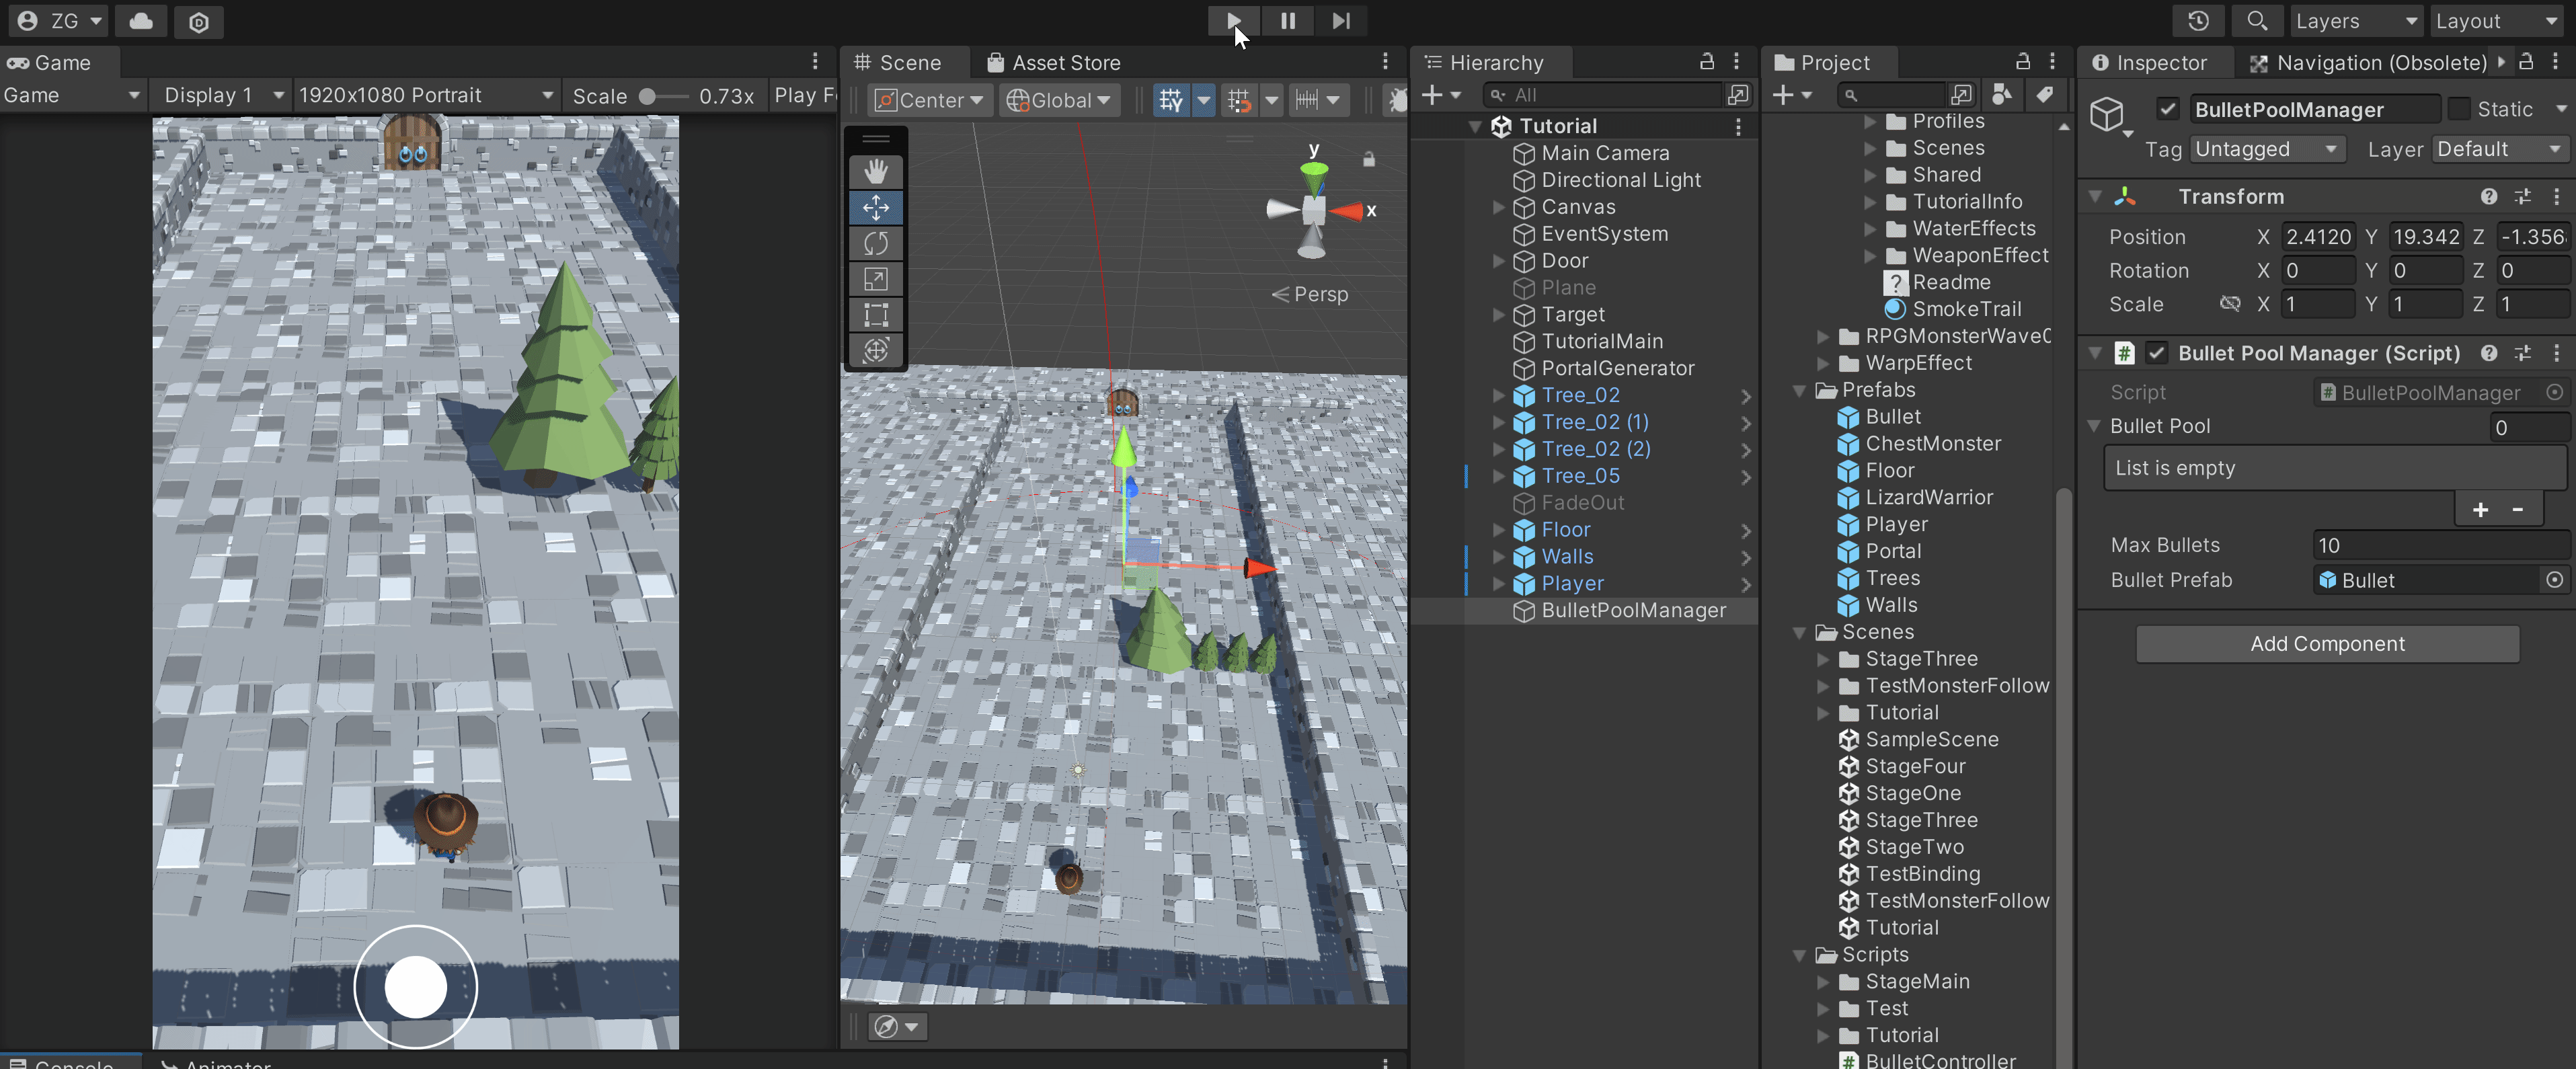
Task: Open Undo History from top bar icon
Action: point(2197,21)
